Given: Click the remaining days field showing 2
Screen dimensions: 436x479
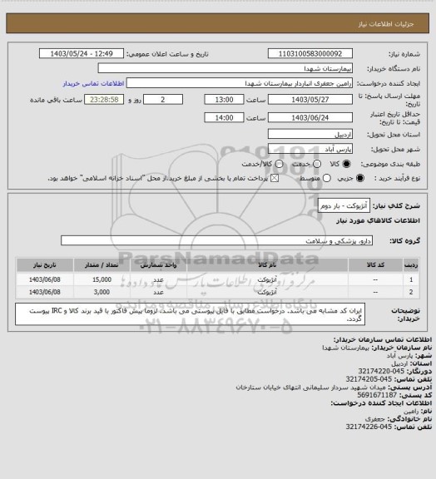Looking at the screenshot, I should [x=163, y=100].
